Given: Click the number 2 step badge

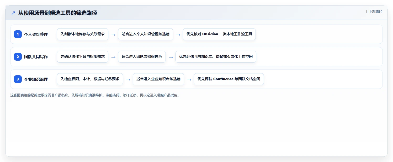Looking at the screenshot, I should pos(18,57).
